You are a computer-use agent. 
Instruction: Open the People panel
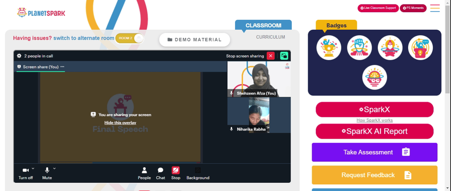tap(144, 173)
